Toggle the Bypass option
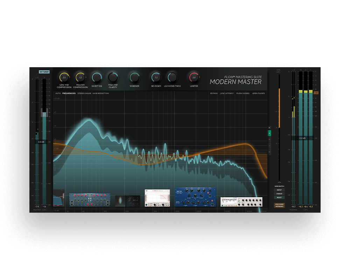The width and height of the screenshot is (350, 280). [214, 93]
